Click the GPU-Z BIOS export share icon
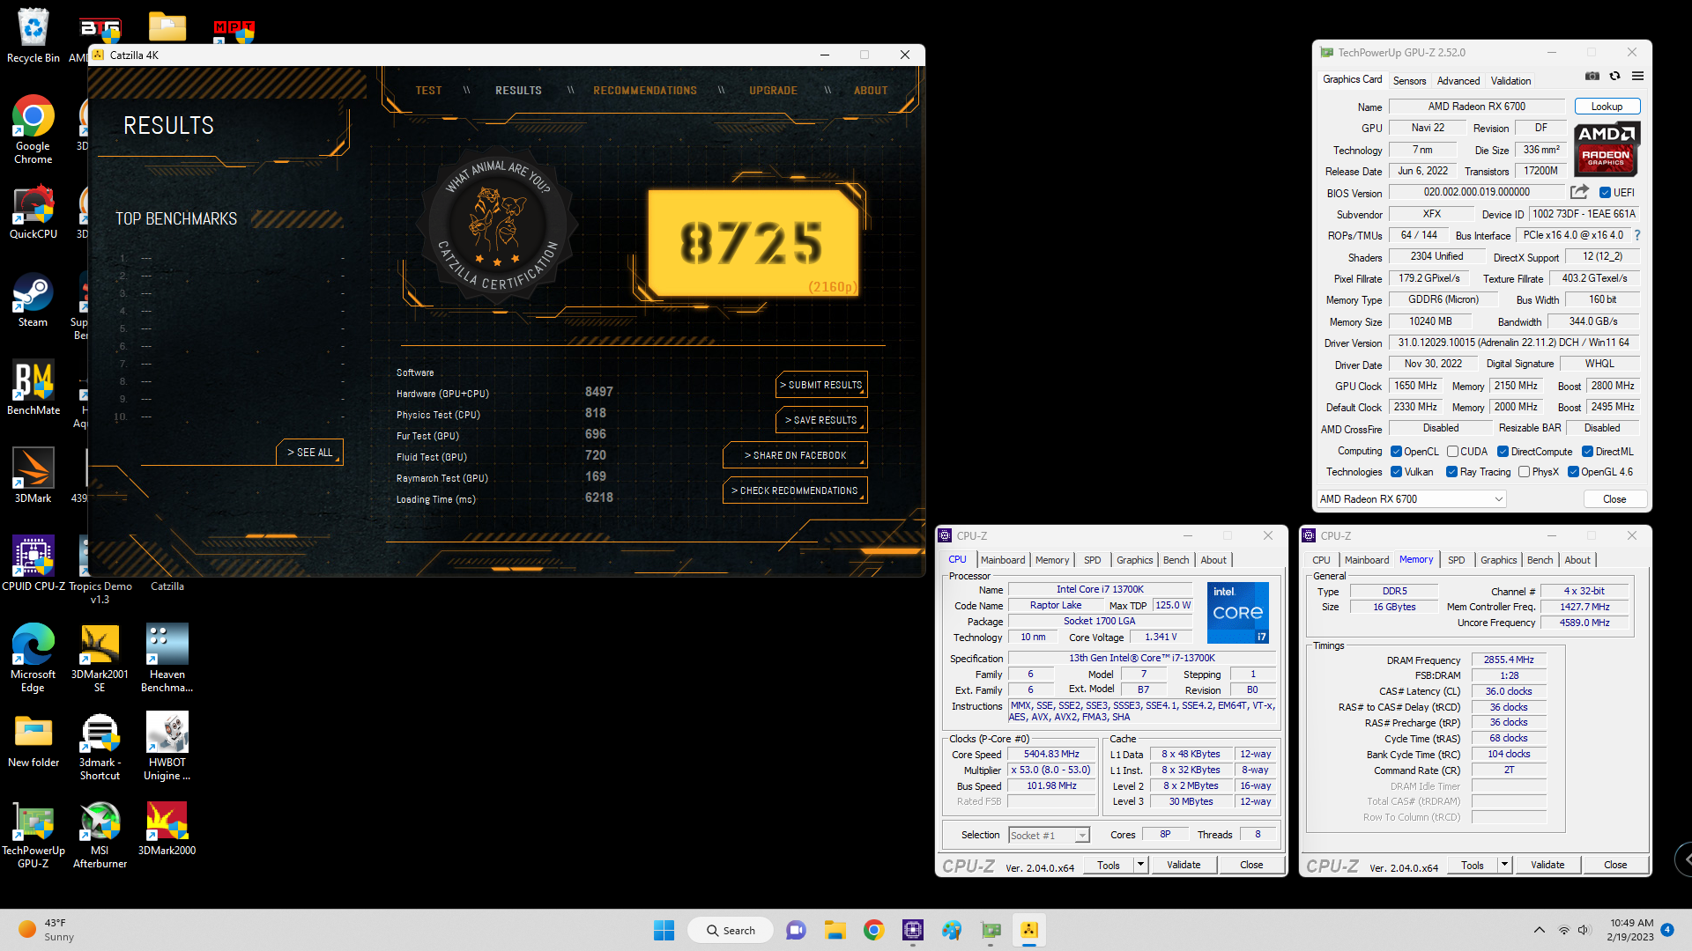The image size is (1692, 951). click(x=1579, y=192)
